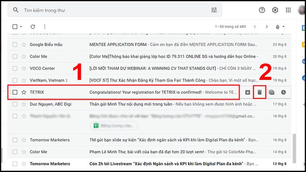The height and width of the screenshot is (172, 306).
Task: Tick the select-all checkbox
Action: pyautogui.click(x=15, y=27)
